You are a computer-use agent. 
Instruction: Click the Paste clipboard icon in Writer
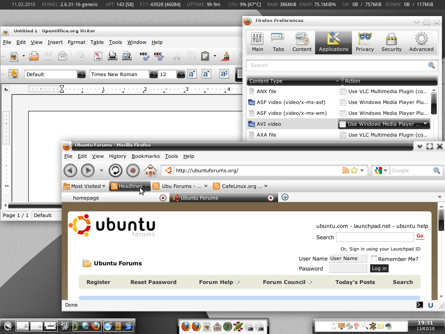(205, 56)
